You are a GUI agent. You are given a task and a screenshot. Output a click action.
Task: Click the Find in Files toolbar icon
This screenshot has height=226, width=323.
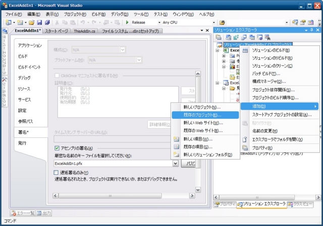(x=222, y=22)
